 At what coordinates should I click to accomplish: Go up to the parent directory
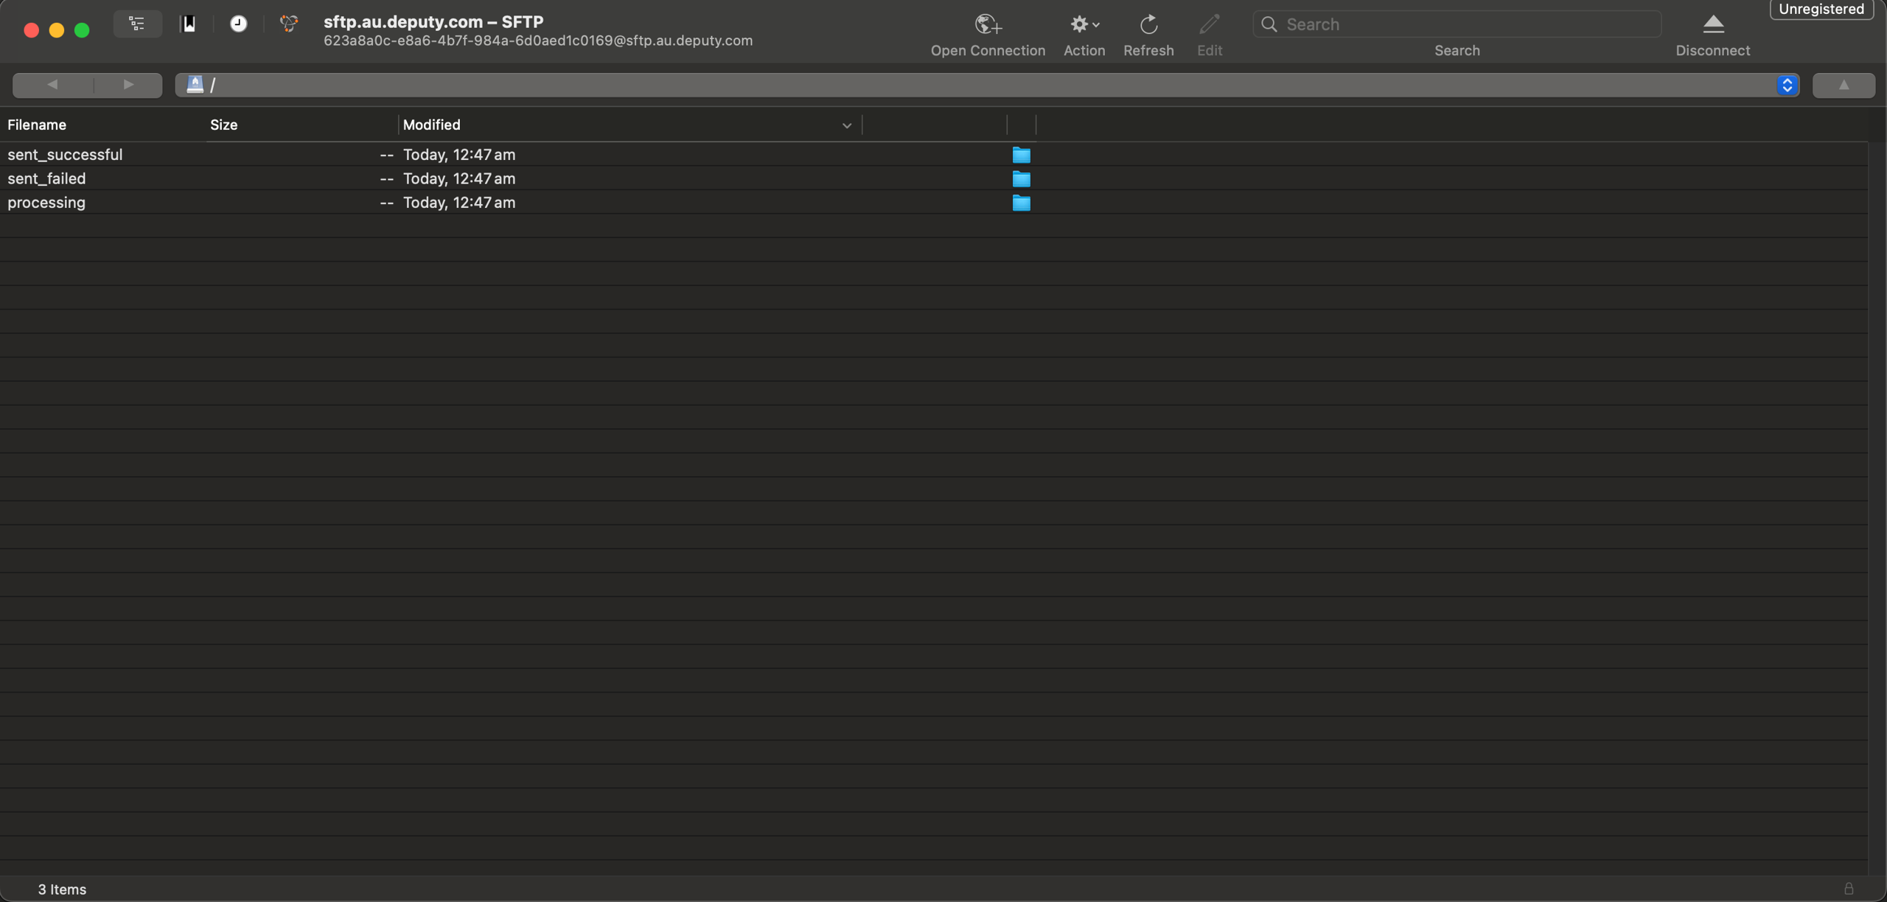[1843, 85]
